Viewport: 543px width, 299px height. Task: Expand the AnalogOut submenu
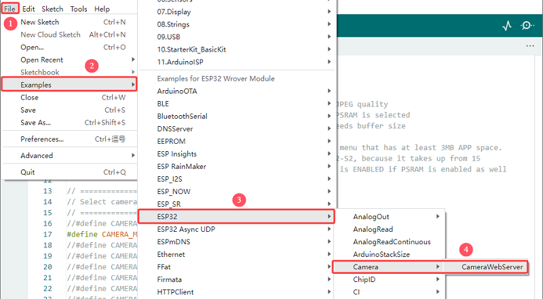point(389,217)
